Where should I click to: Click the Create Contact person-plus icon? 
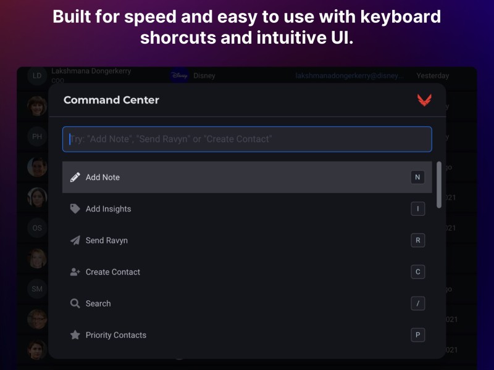click(x=75, y=272)
